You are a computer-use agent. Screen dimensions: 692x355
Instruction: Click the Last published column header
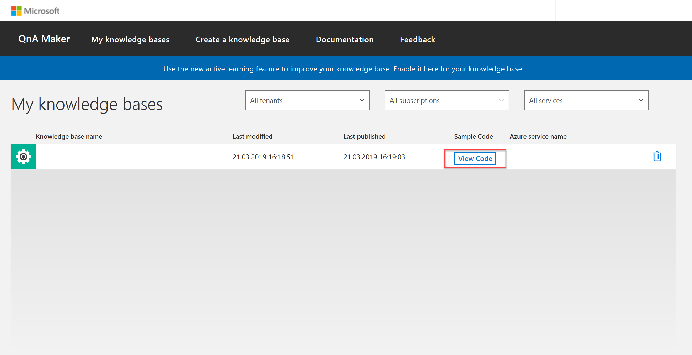click(364, 136)
